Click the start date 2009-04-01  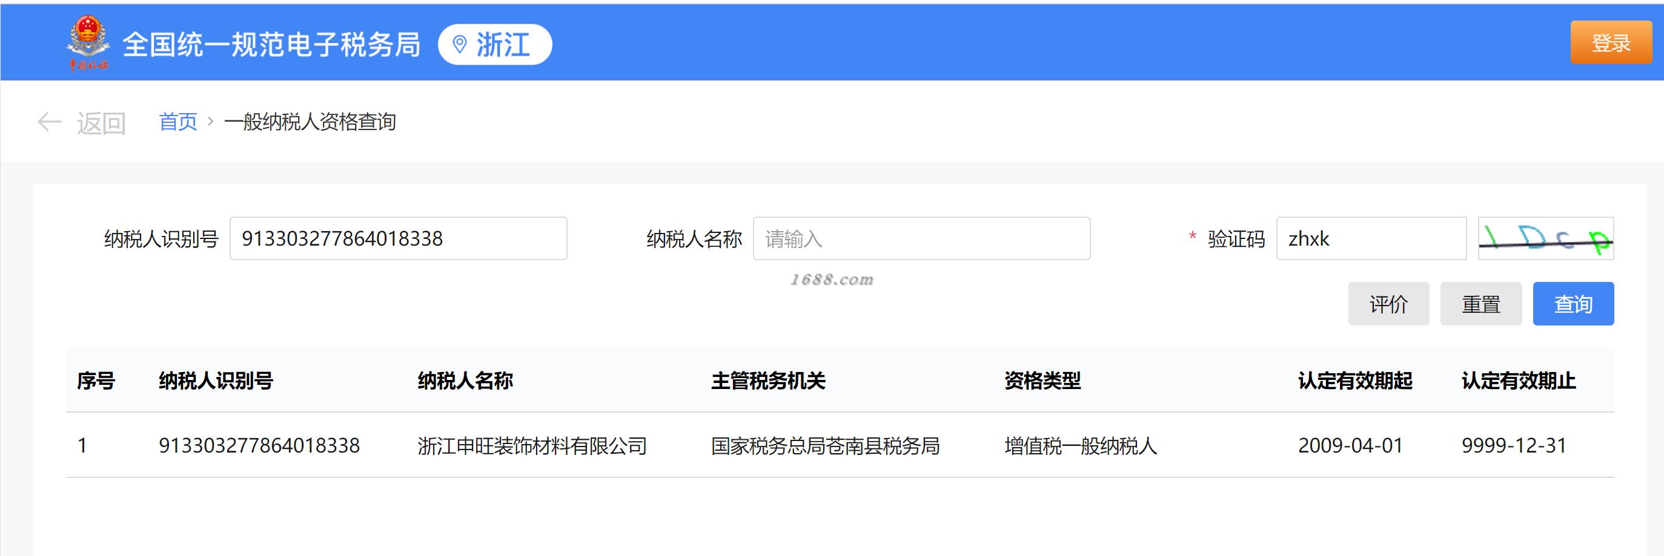coord(1351,446)
